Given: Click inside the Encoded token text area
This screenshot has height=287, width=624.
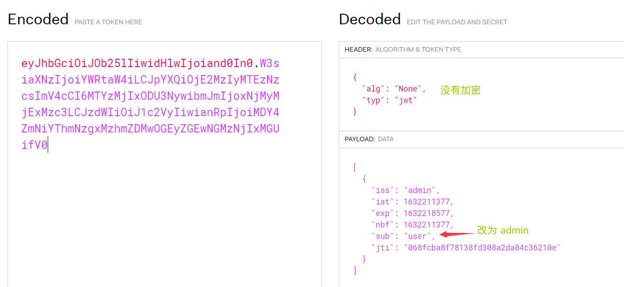Looking at the screenshot, I should (164, 164).
